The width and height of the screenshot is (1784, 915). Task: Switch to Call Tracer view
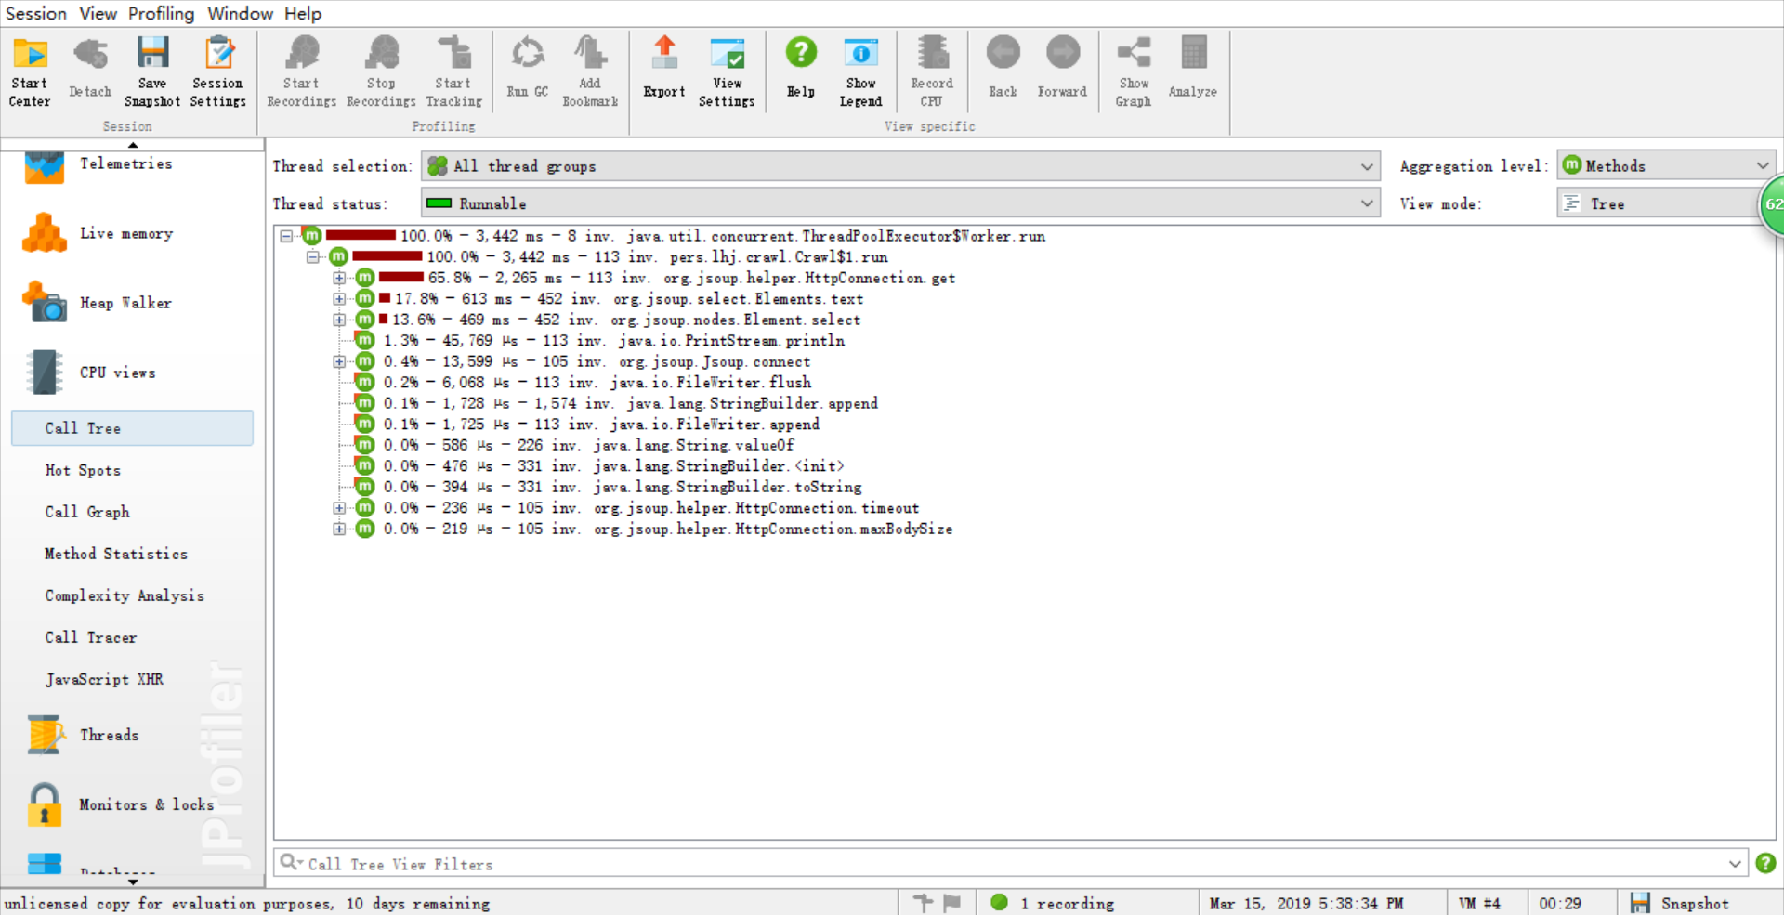(x=91, y=637)
